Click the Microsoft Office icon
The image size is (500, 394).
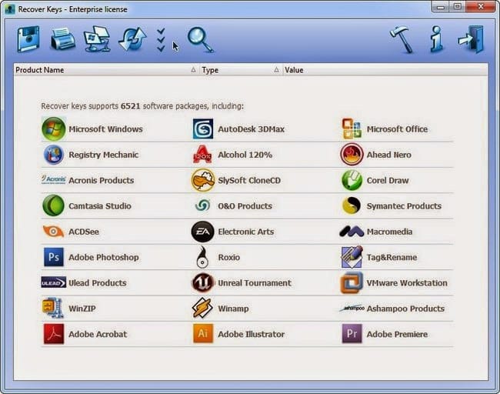352,129
